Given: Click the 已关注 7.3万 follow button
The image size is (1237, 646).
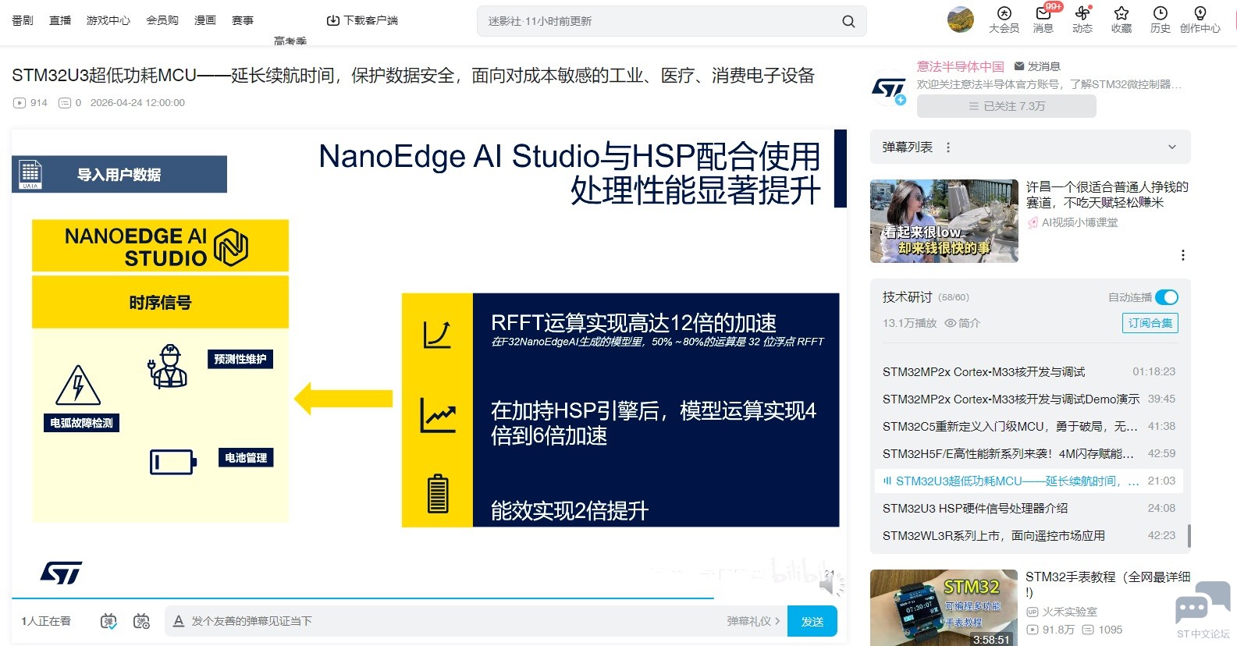Looking at the screenshot, I should click(1007, 106).
